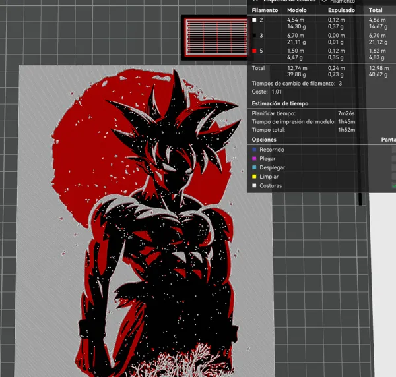
Task: Click the '0,73 g' total flushed weight
Action: tap(336, 74)
